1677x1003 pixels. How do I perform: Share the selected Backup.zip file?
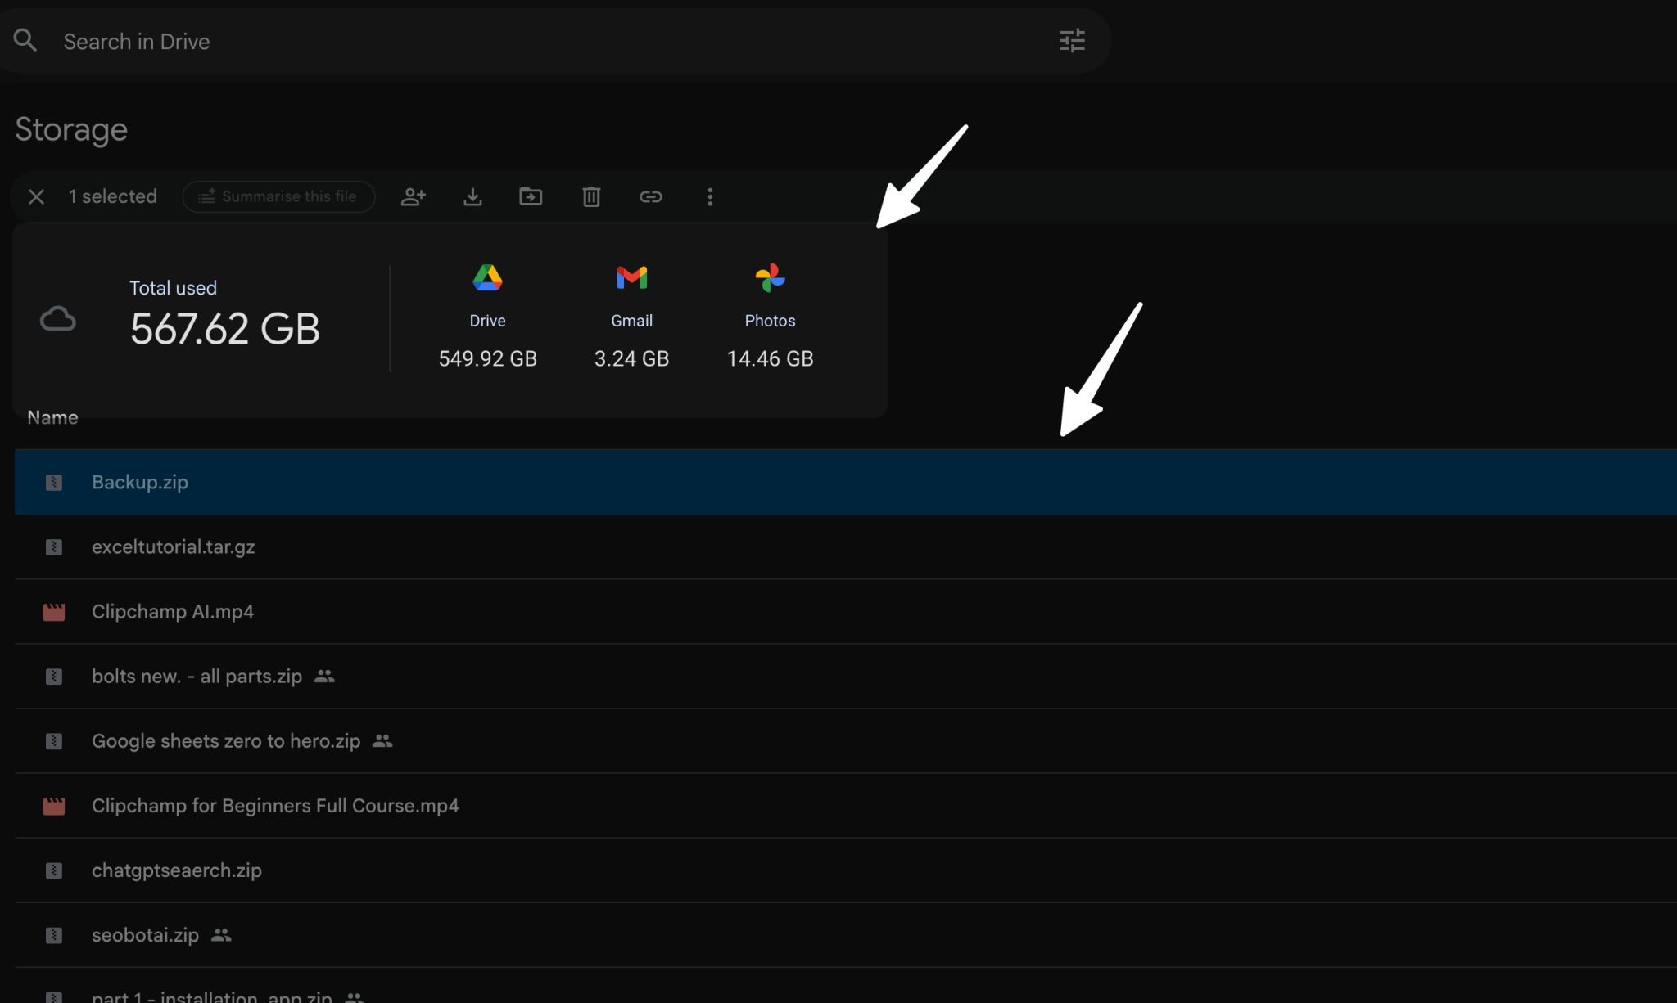coord(413,196)
